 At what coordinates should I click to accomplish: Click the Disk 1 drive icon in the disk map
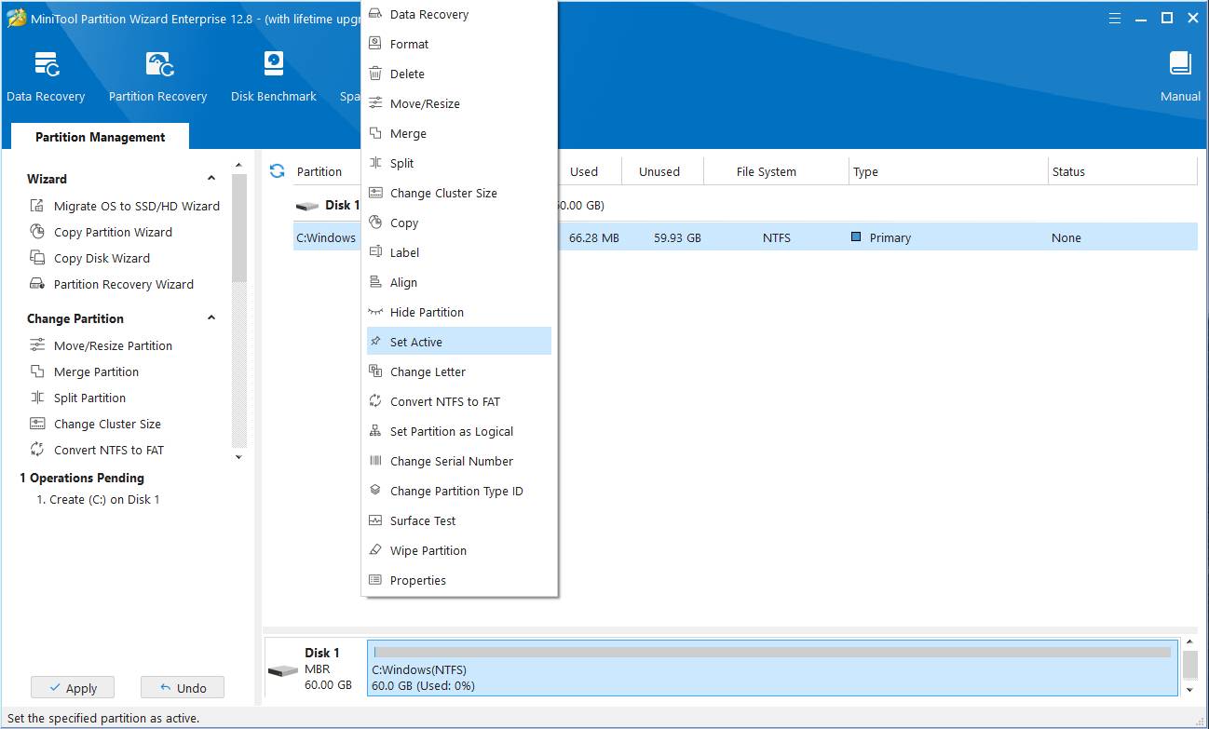pos(282,670)
